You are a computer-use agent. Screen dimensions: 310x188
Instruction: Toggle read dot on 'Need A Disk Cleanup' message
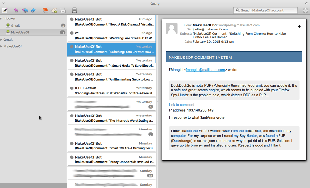pos(72,19)
